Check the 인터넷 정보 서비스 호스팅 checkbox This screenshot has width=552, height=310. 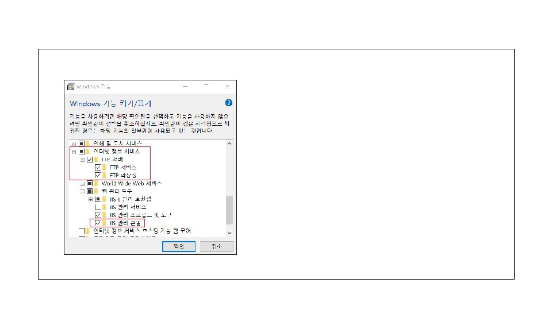point(82,231)
